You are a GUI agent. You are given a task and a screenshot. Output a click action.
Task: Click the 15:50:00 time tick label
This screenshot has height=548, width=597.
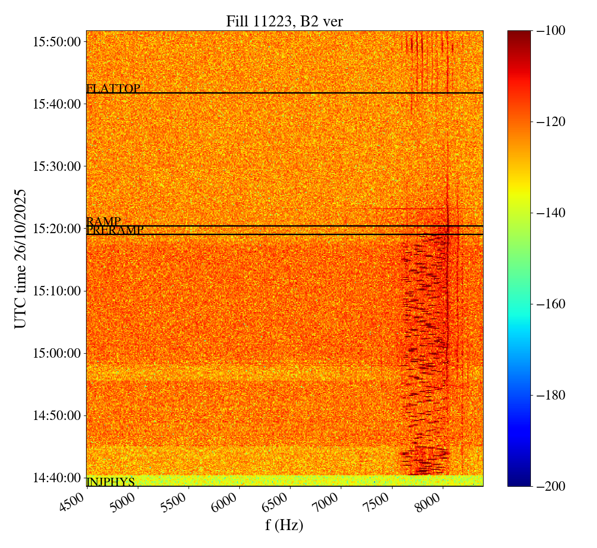point(57,42)
